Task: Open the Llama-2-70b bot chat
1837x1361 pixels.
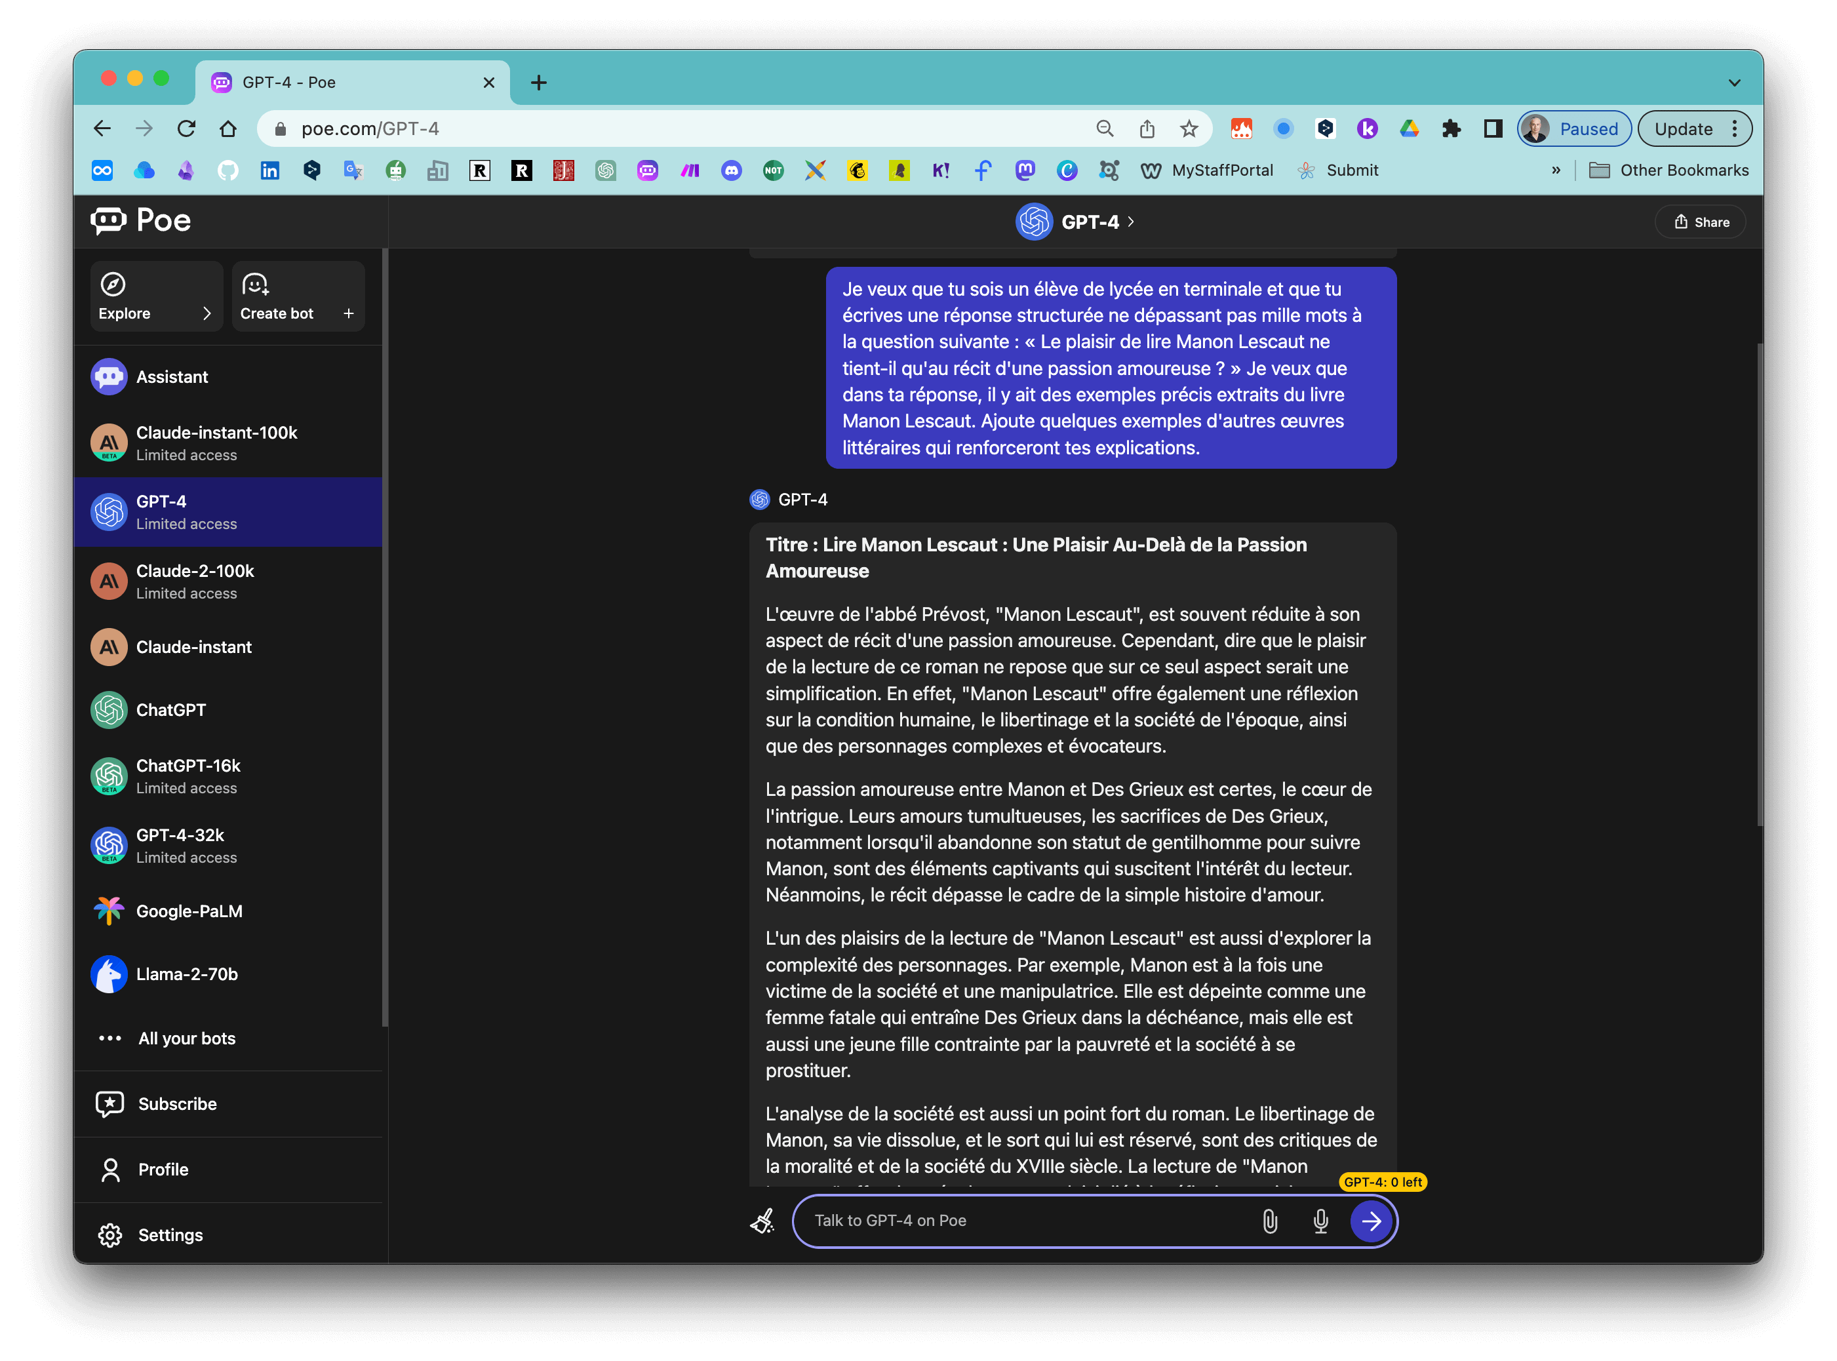Action: point(228,975)
